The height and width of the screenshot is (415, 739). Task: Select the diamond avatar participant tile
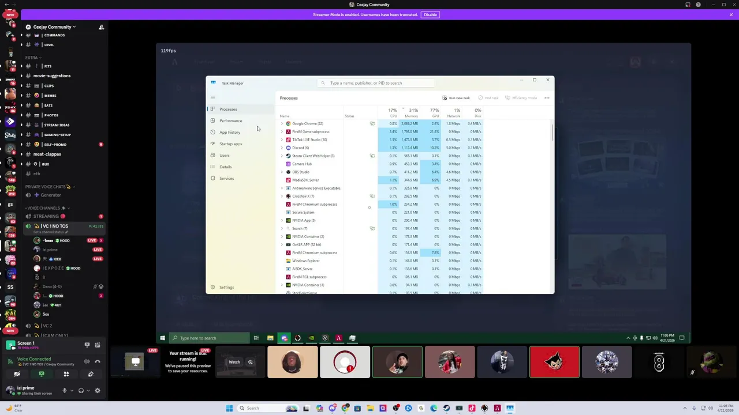(607, 362)
